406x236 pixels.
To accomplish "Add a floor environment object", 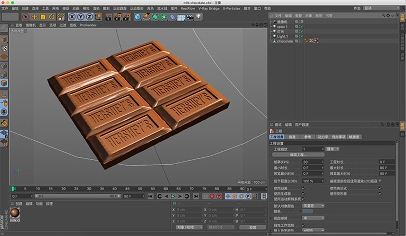I will [x=181, y=17].
